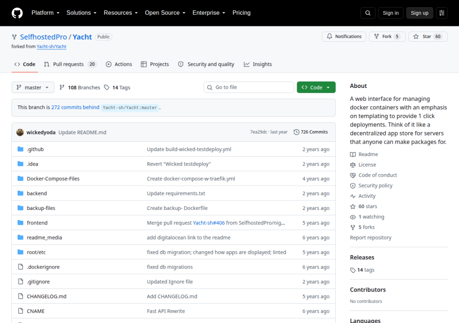Switch to the Code tab
The width and height of the screenshot is (459, 323).
[x=25, y=64]
